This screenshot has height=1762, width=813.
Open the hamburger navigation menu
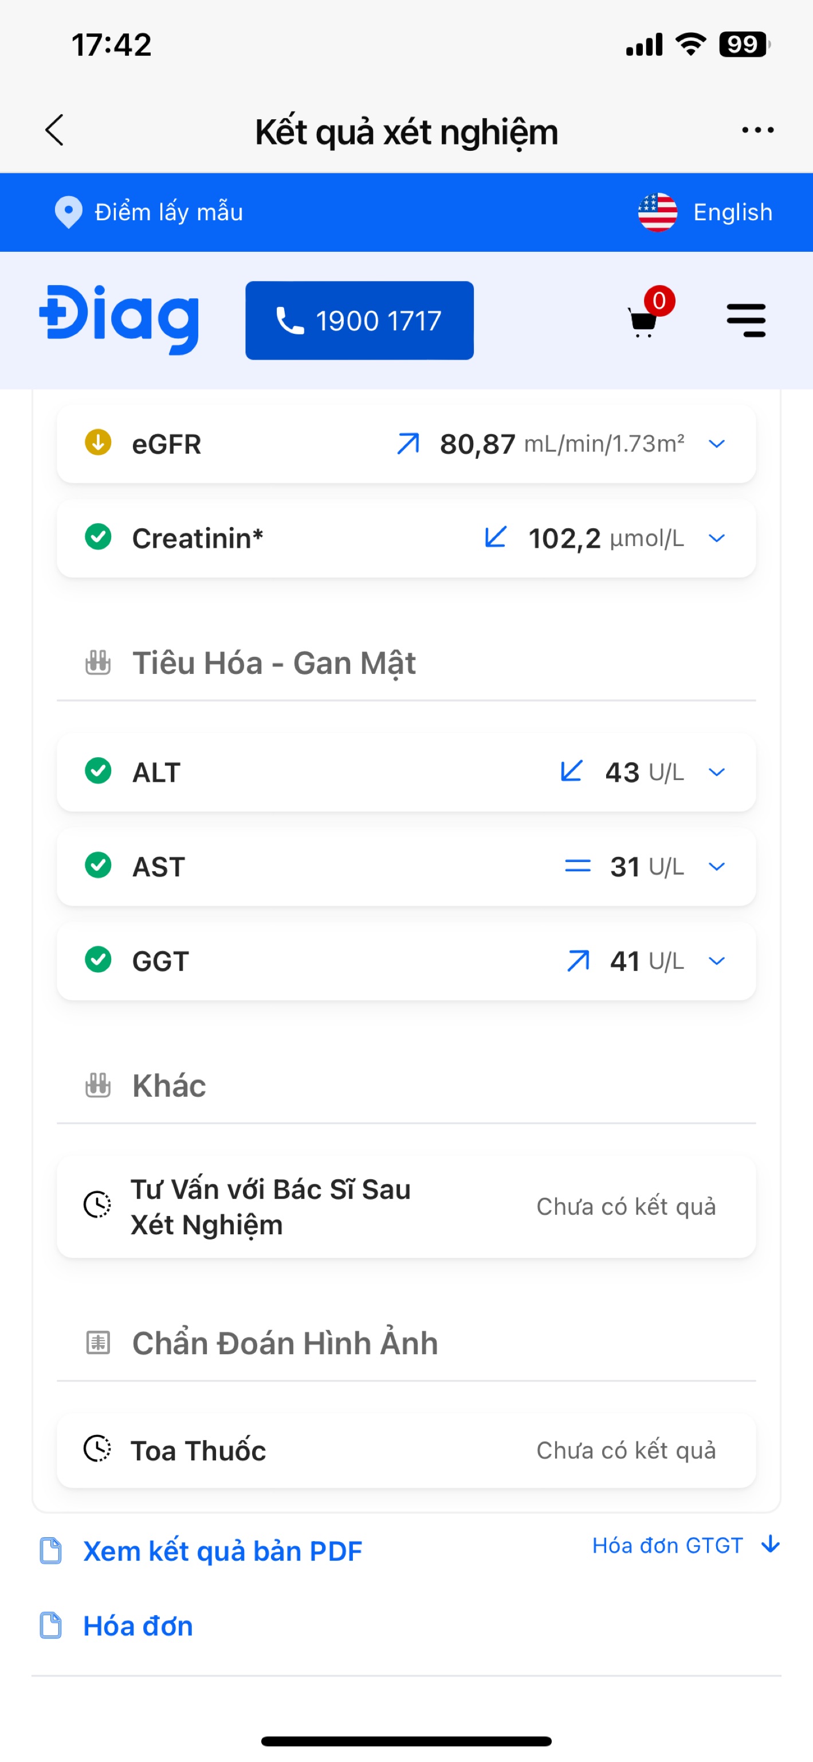pos(746,320)
